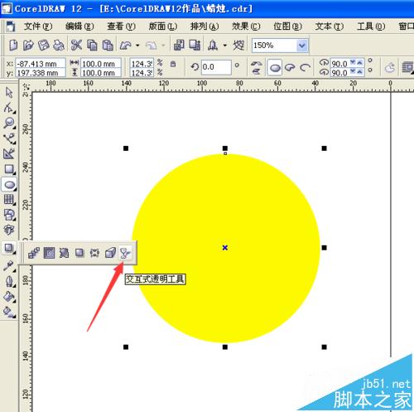Open the Outline pen tool
Image resolution: width=414 pixels, height=412 pixels.
click(9, 281)
